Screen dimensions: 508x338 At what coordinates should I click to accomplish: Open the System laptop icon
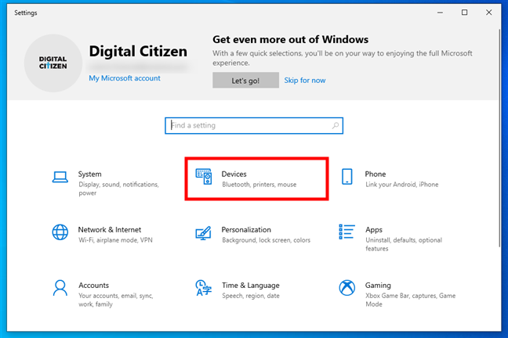pyautogui.click(x=60, y=178)
